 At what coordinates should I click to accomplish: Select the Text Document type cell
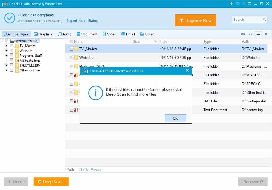pyautogui.click(x=215, y=110)
